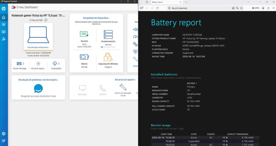Translate the page via translate icon

pyautogui.click(x=237, y=8)
